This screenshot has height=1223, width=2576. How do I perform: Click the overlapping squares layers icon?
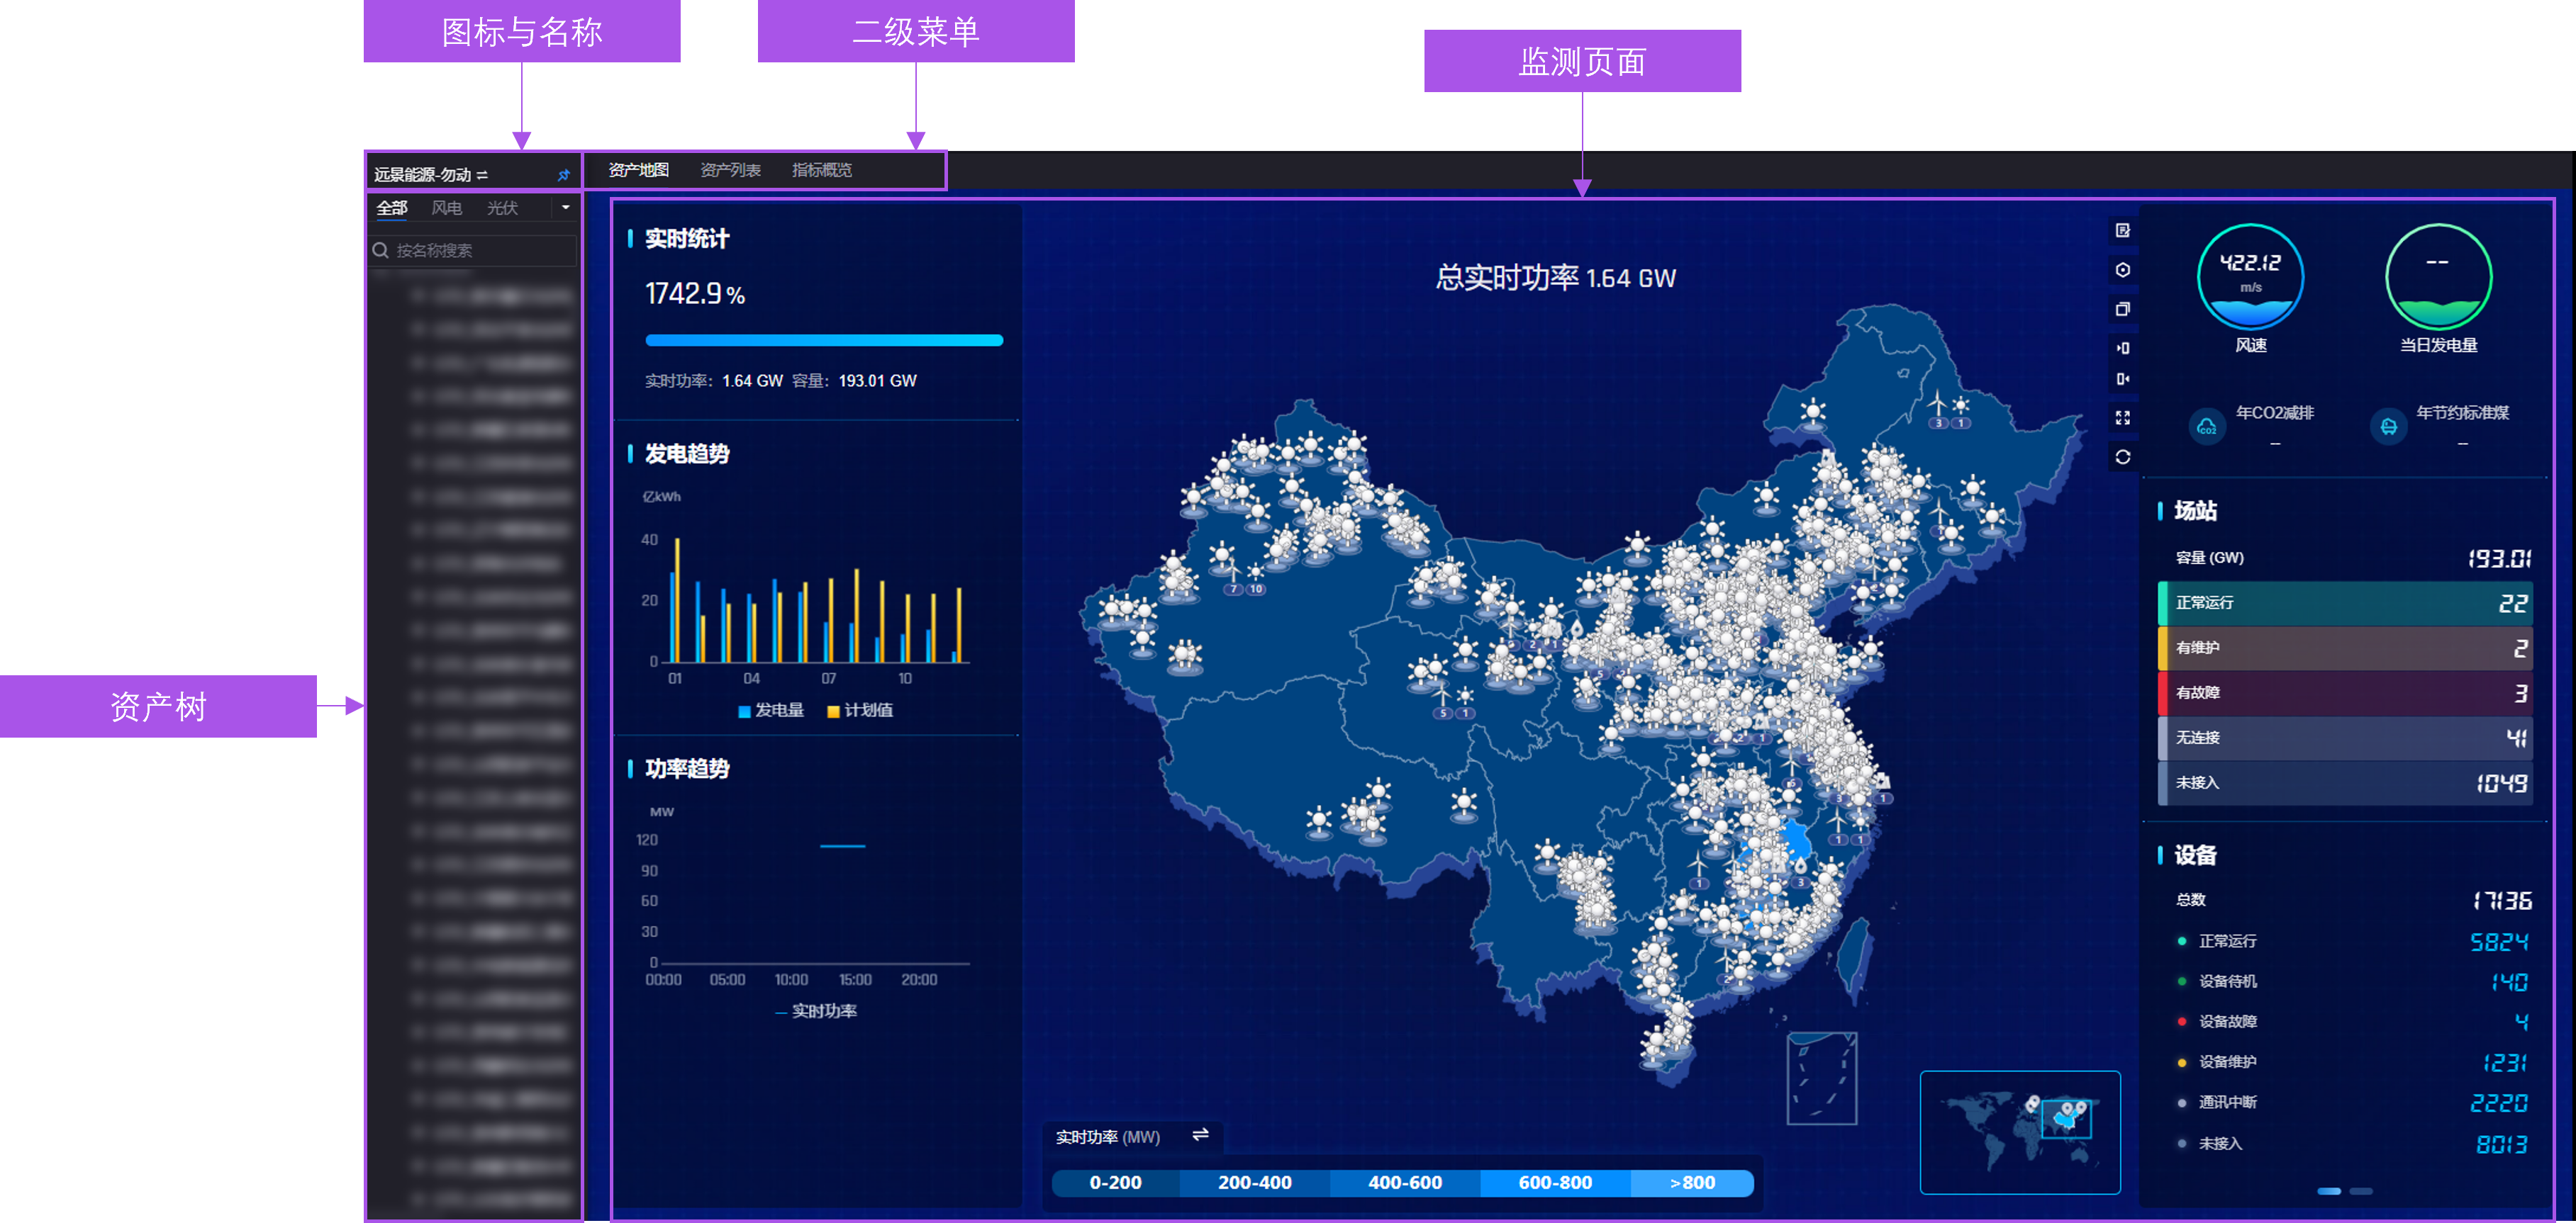(2122, 309)
